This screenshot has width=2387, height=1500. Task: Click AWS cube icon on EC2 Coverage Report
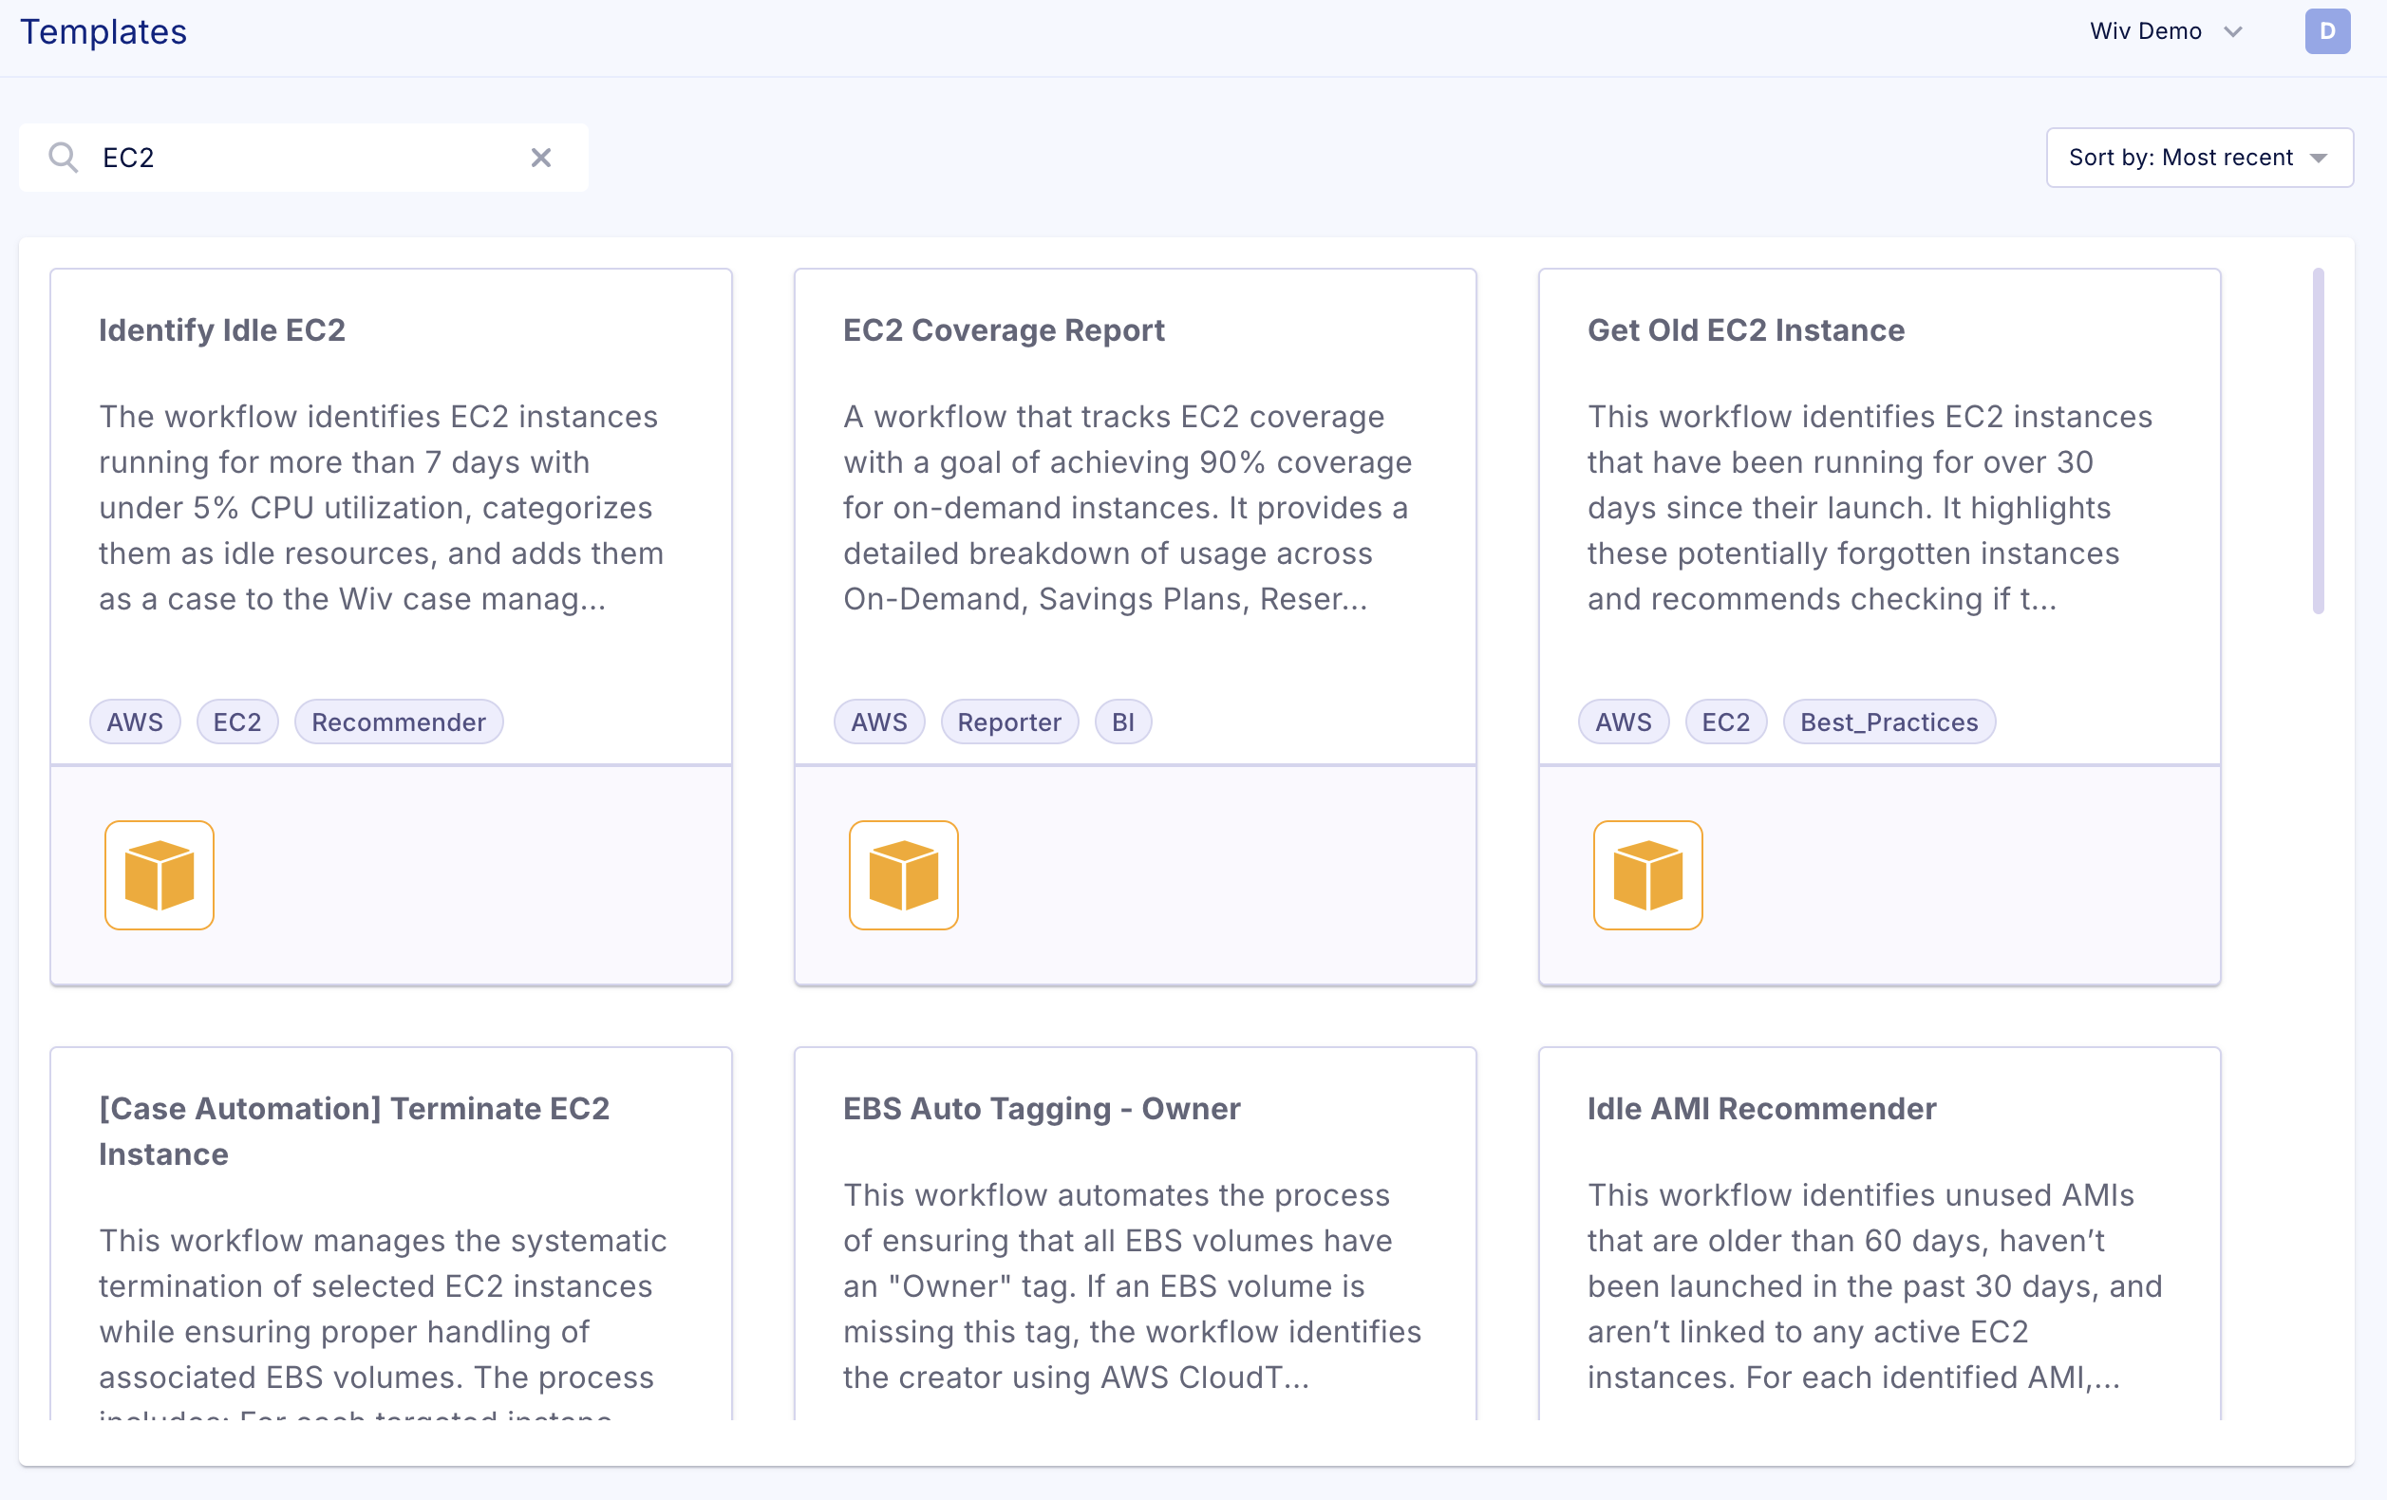pos(903,874)
